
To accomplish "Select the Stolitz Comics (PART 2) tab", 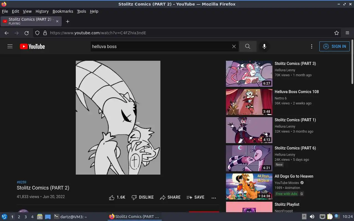I will [31, 21].
